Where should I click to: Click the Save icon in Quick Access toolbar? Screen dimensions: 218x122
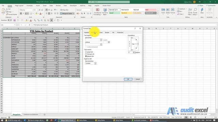tap(14, 20)
